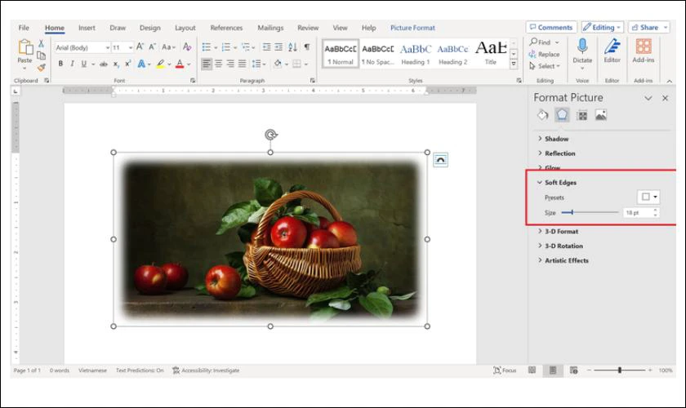Click the Numbering list icon
Image resolution: width=686 pixels, height=408 pixels.
pyautogui.click(x=225, y=47)
